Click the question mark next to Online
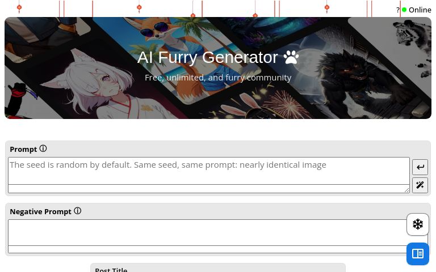 point(398,10)
